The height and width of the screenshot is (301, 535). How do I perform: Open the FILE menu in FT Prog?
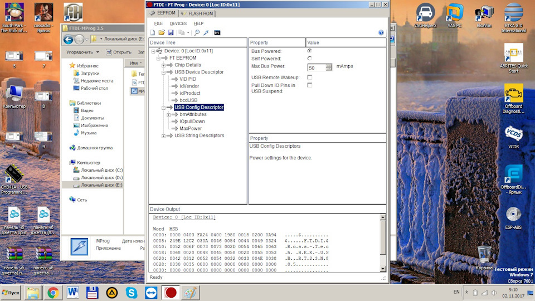(158, 23)
